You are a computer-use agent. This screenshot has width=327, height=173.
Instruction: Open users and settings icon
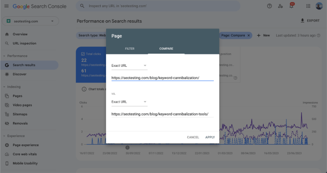[280, 6]
